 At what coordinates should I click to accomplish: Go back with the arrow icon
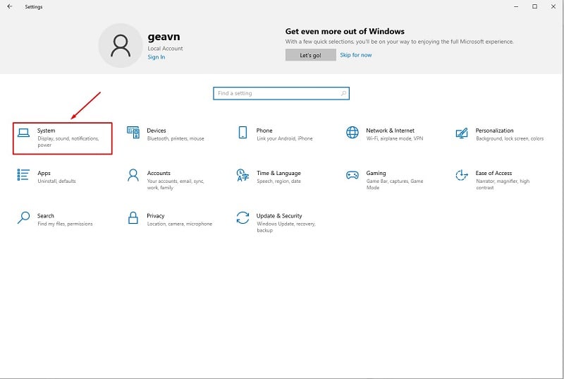click(x=10, y=6)
